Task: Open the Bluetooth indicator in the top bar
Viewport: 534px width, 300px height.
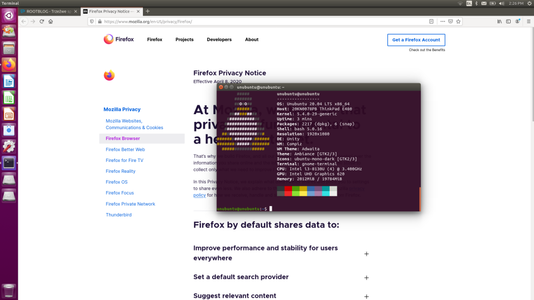Action: (x=476, y=4)
